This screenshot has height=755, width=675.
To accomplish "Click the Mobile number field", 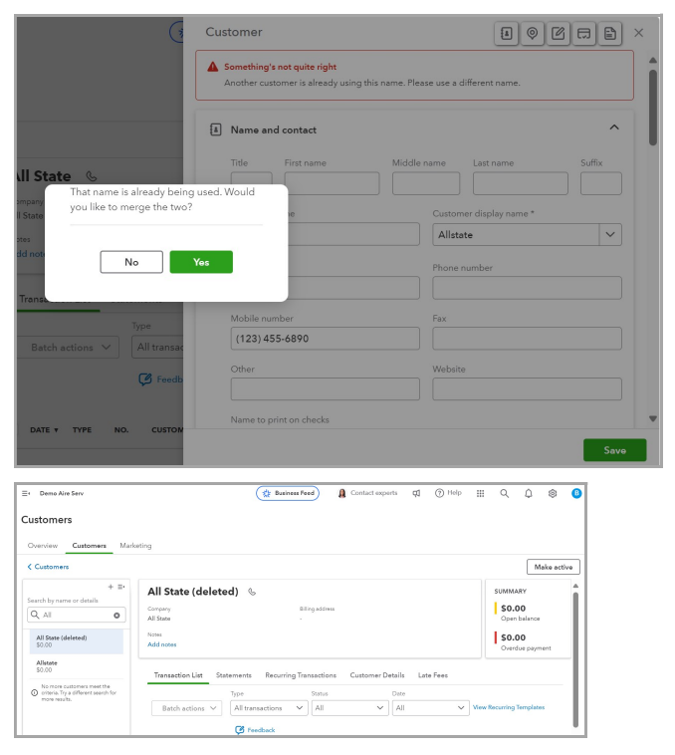I will 326,339.
